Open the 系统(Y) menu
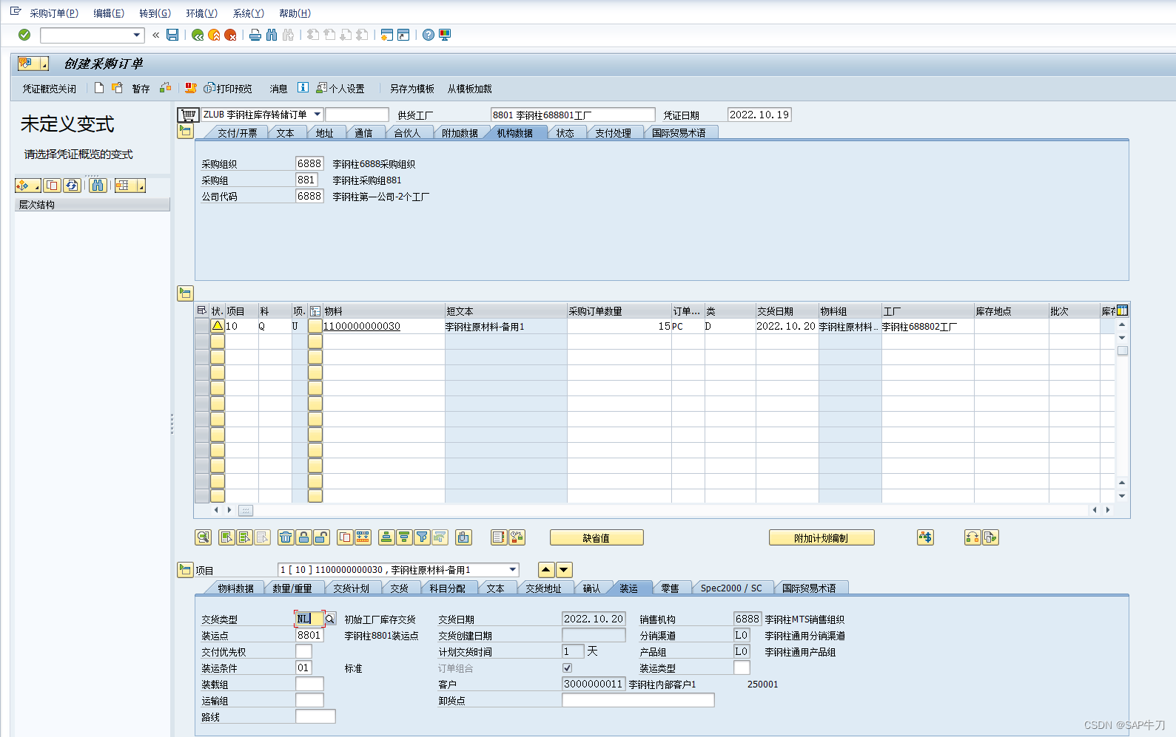 [x=249, y=13]
